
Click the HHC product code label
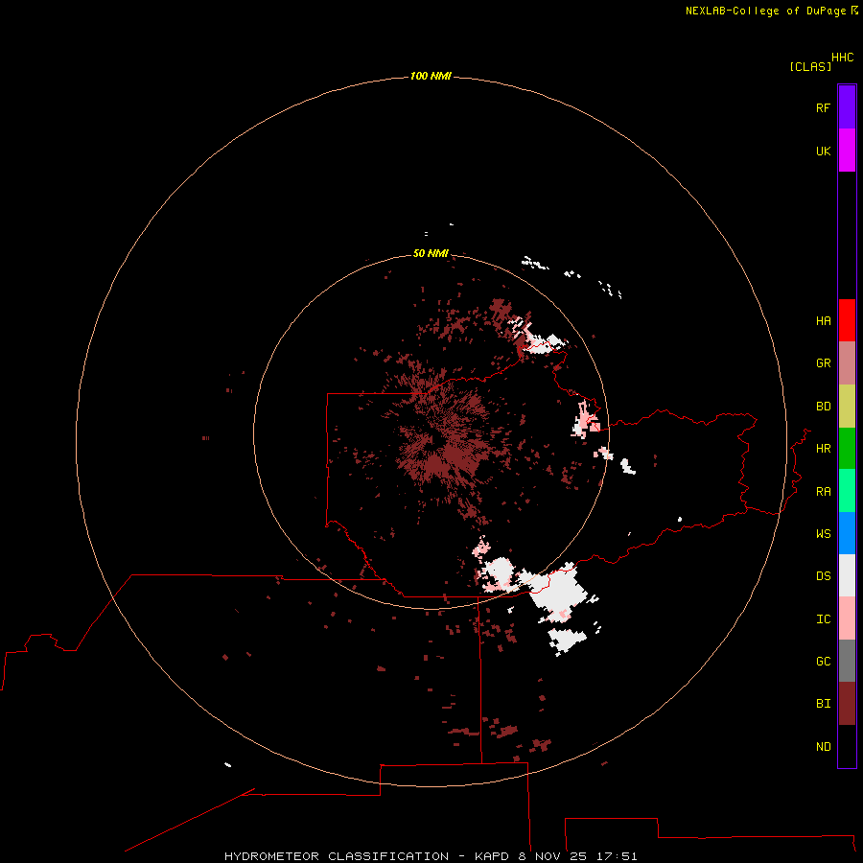point(842,58)
